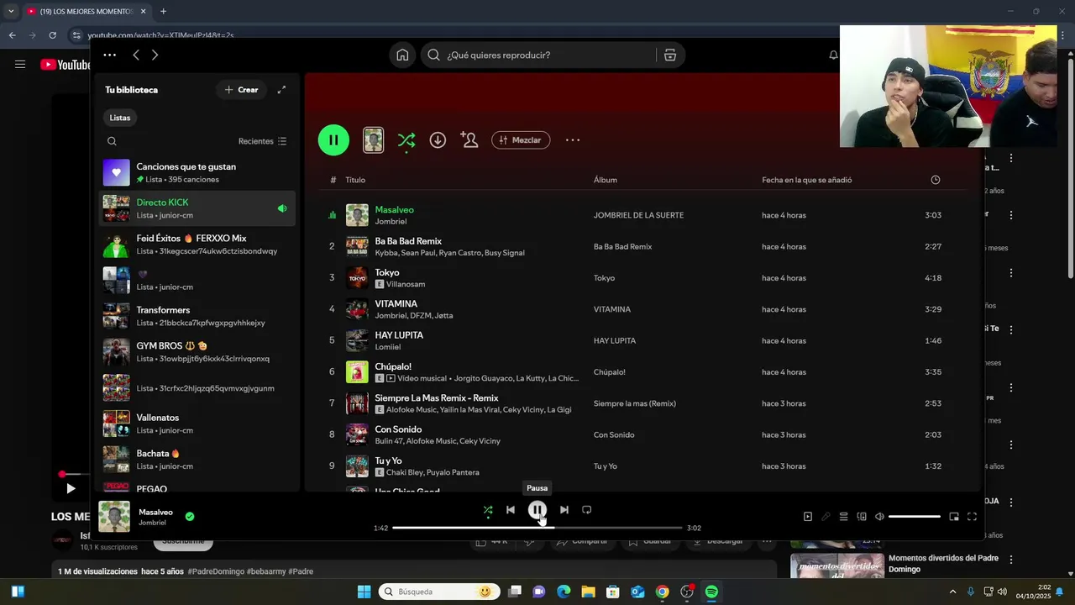1075x605 pixels.
Task: Select the Directo KICK playlist
Action: [197, 208]
